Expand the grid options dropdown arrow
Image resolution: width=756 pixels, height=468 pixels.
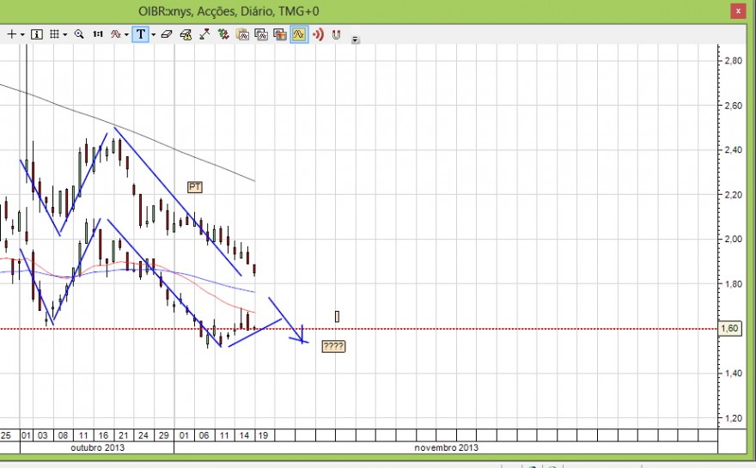[64, 34]
